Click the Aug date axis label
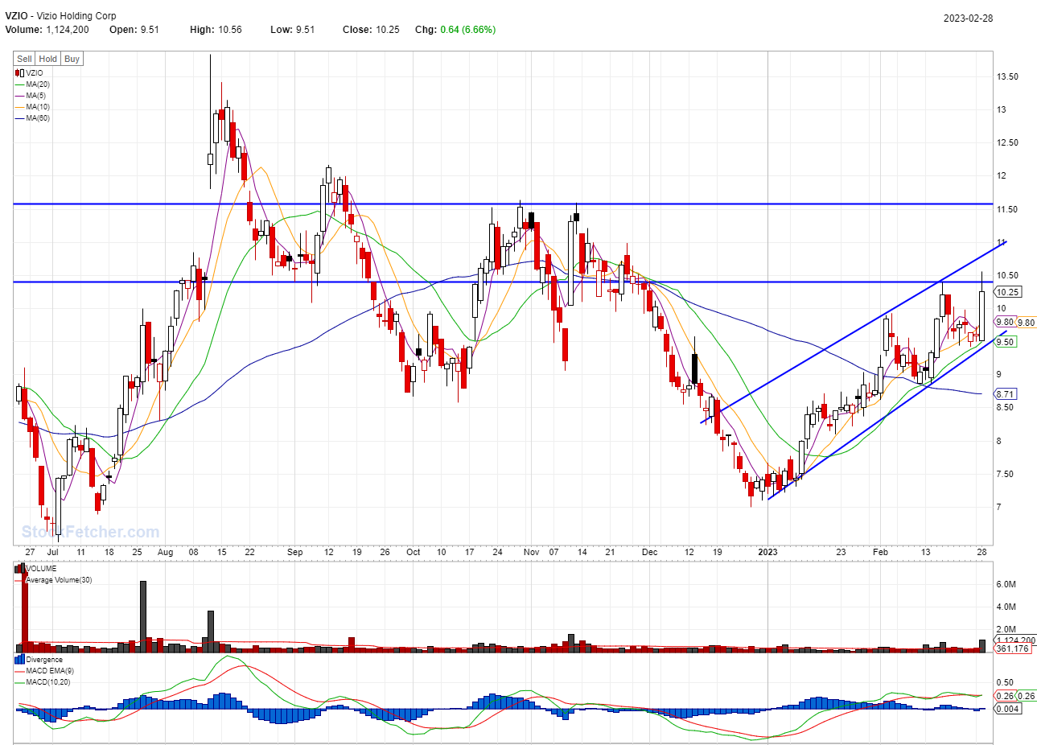Image resolution: width=1037 pixels, height=745 pixels. [165, 552]
